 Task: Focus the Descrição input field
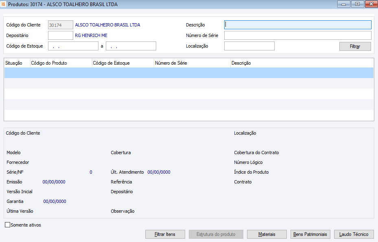tap(298, 25)
